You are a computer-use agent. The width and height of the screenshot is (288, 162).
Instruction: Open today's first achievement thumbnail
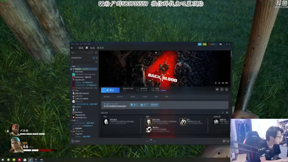106,121
